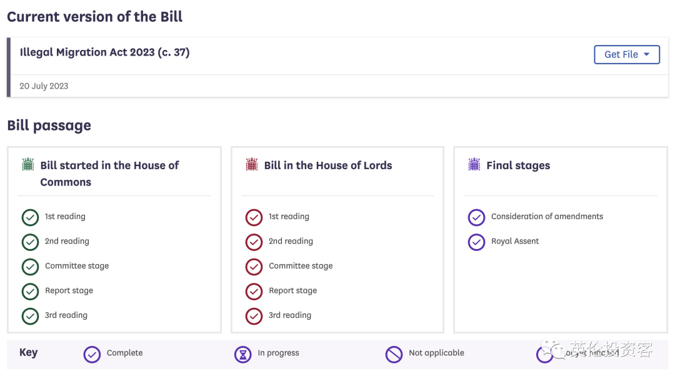675x379 pixels.
Task: Click the Royal Assent checkmark icon
Action: [x=477, y=242]
